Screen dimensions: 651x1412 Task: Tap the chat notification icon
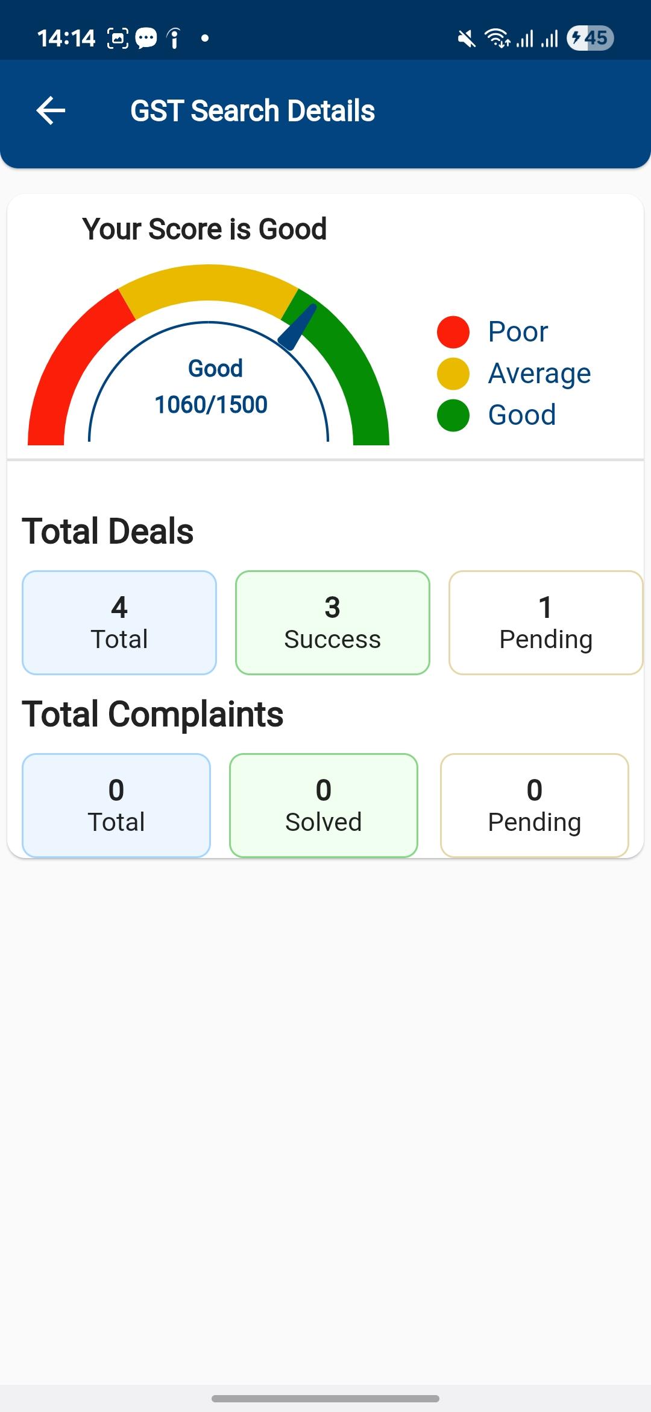(x=146, y=39)
